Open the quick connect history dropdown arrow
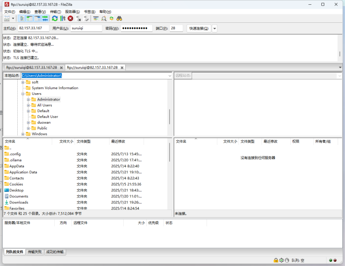 point(215,28)
